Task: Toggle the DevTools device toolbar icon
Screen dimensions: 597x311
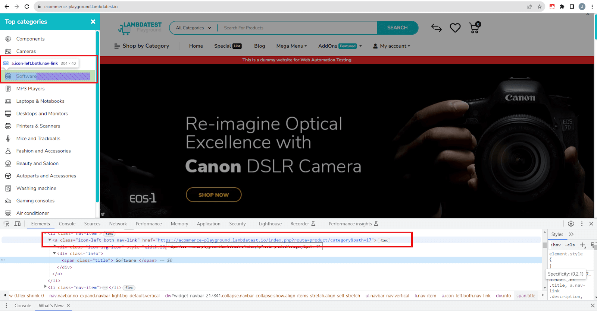Action: tap(18, 224)
